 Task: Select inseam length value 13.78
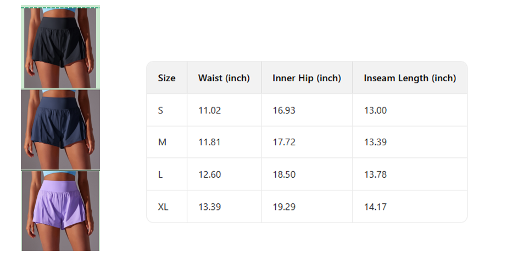[375, 174]
